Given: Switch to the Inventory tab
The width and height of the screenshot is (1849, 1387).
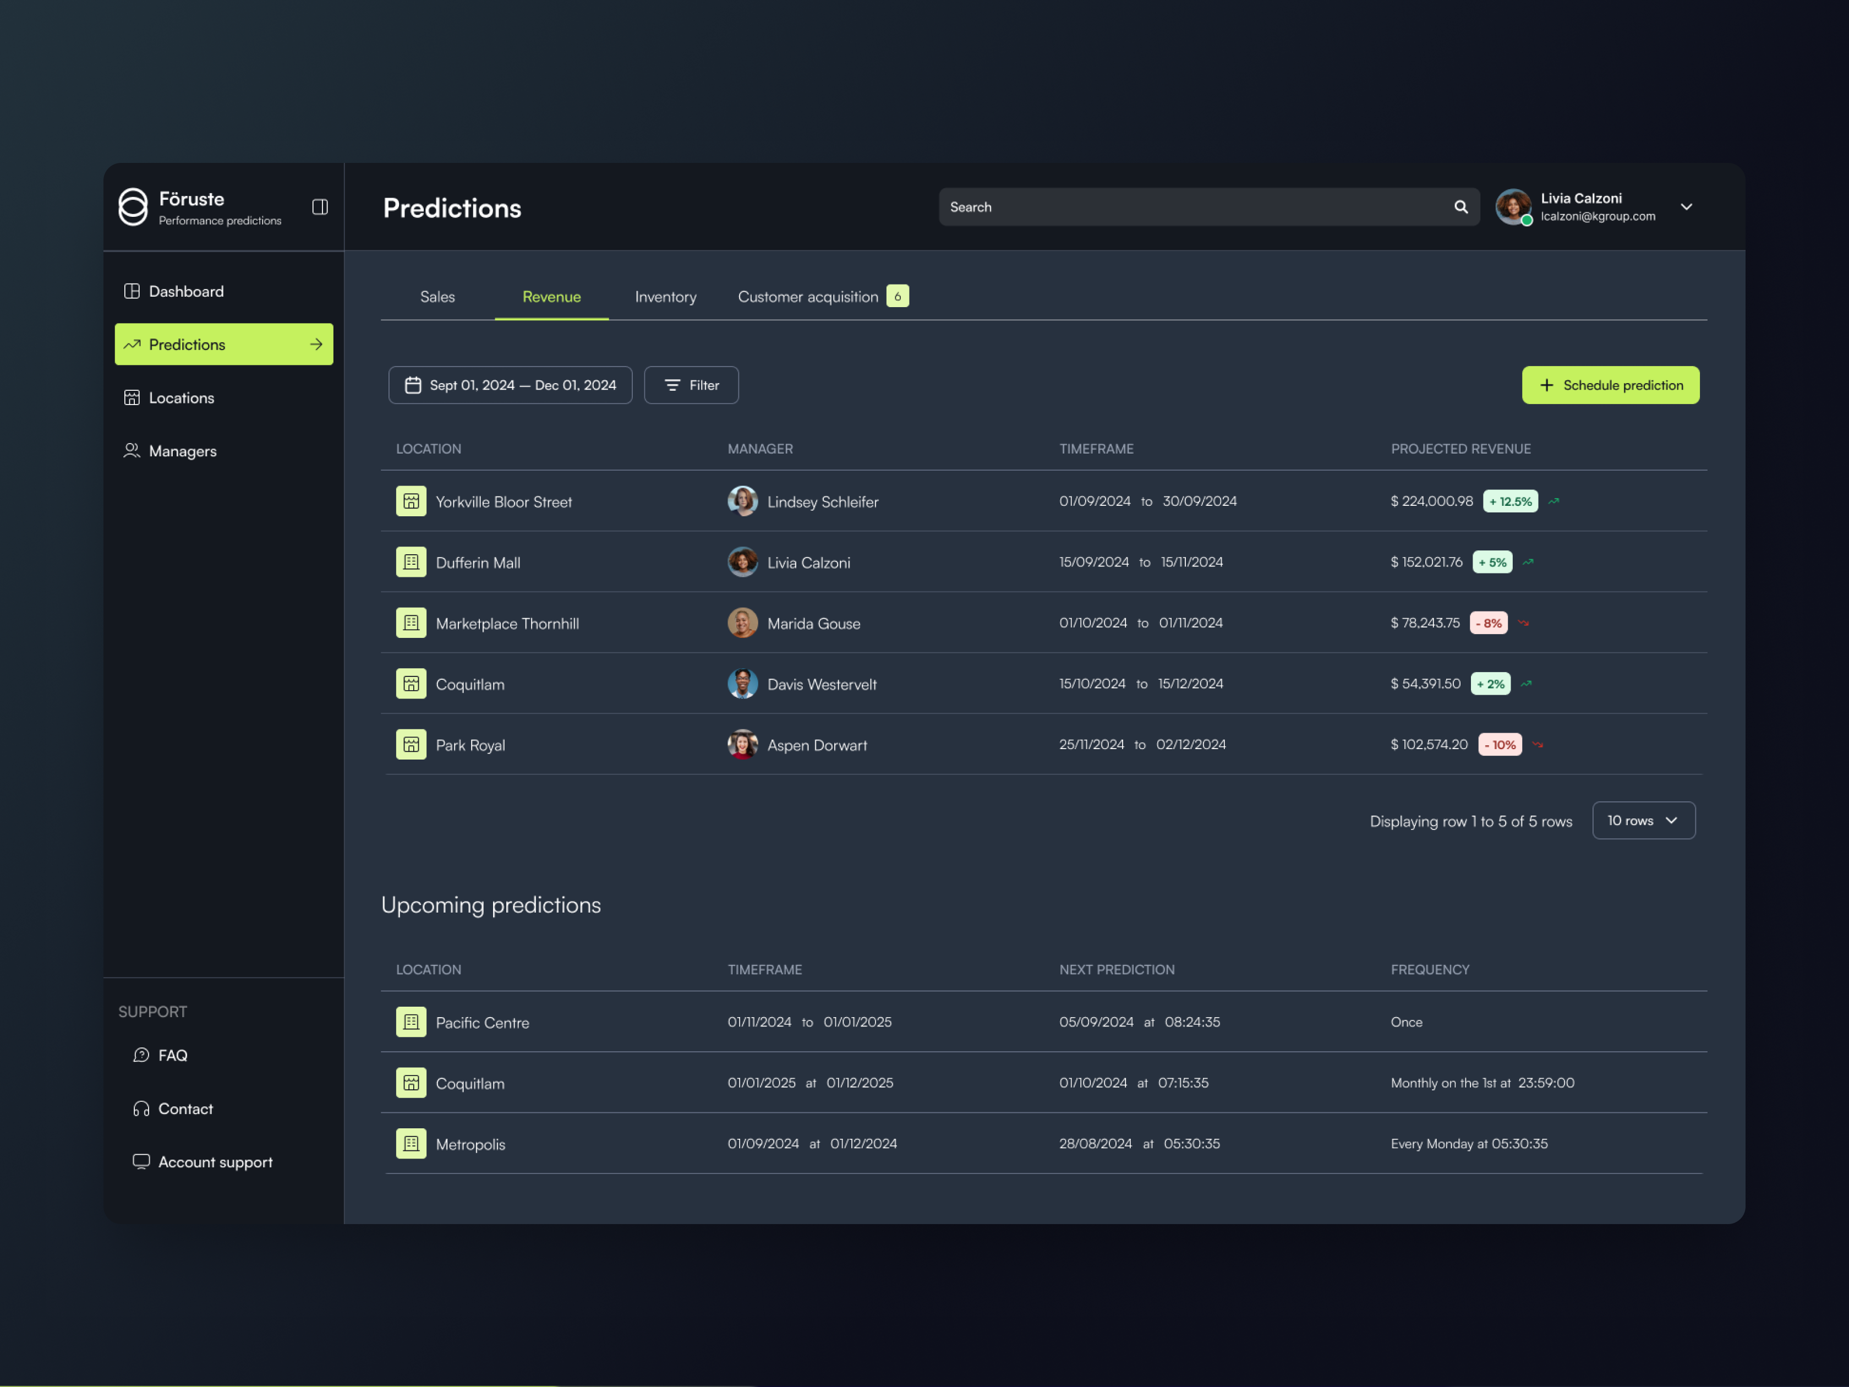Looking at the screenshot, I should click(665, 297).
